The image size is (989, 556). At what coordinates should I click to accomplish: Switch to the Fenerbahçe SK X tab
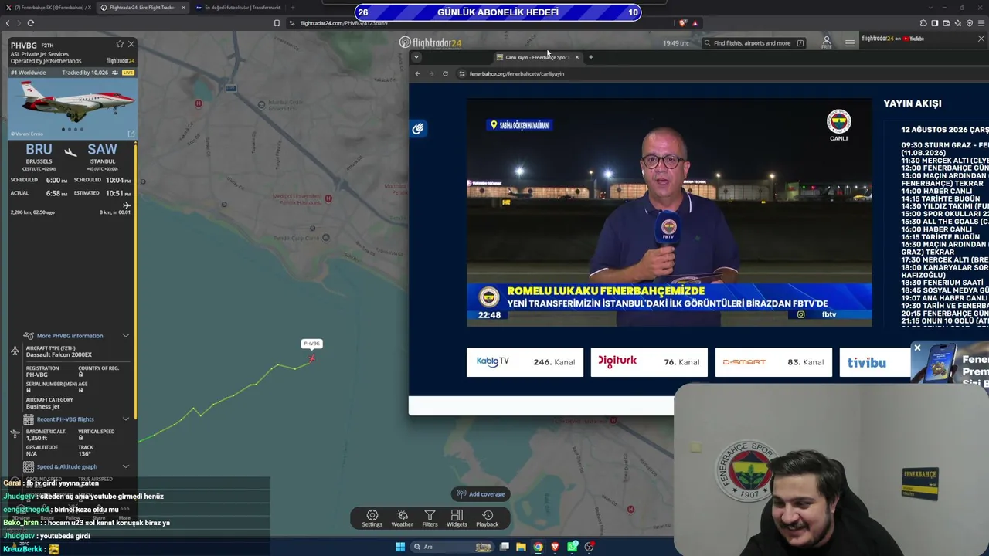point(49,8)
